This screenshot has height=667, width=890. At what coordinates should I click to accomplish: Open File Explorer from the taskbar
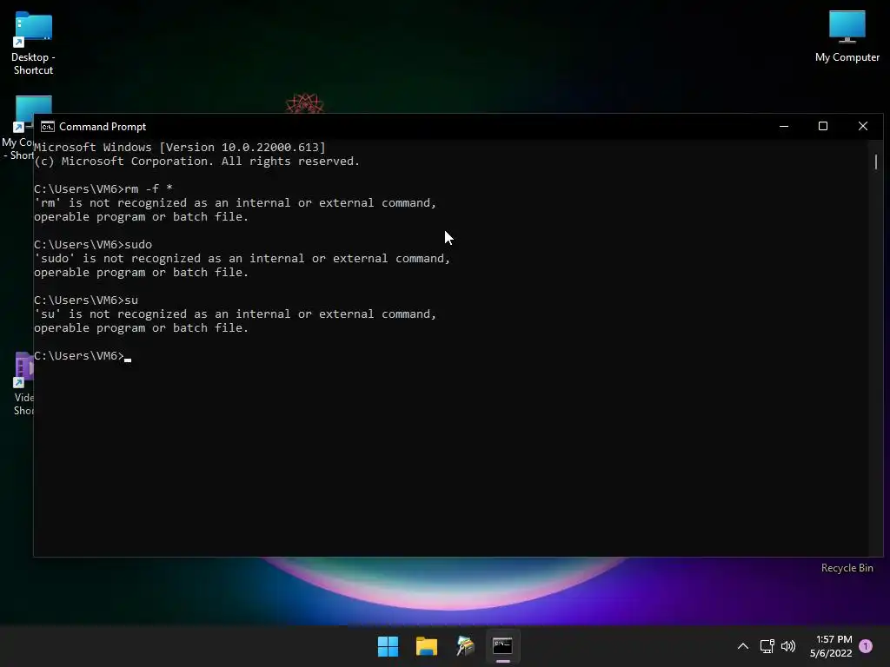pyautogui.click(x=426, y=646)
